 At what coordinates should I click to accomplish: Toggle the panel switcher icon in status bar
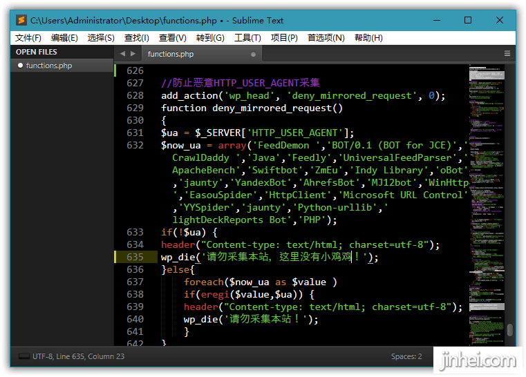click(24, 356)
